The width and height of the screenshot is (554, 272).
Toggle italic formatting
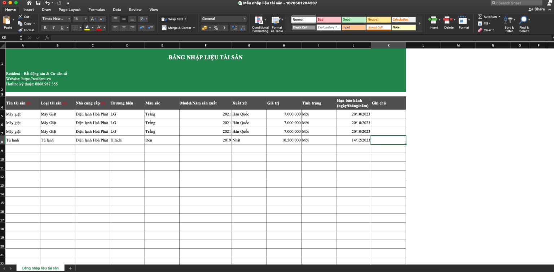pos(54,28)
